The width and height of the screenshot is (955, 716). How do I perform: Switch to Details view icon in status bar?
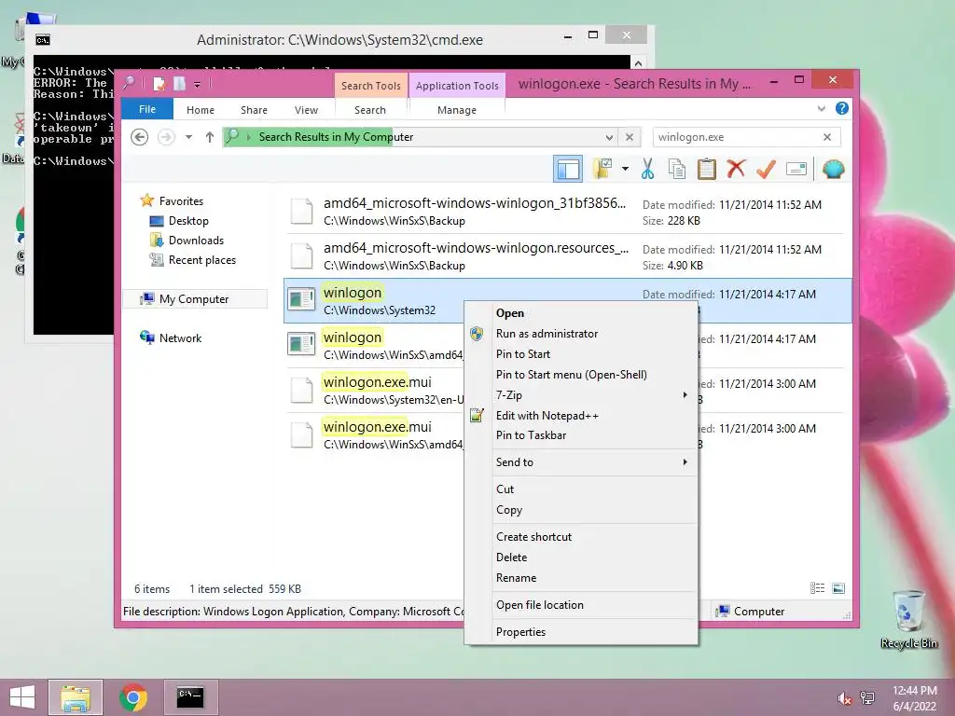[x=817, y=588]
